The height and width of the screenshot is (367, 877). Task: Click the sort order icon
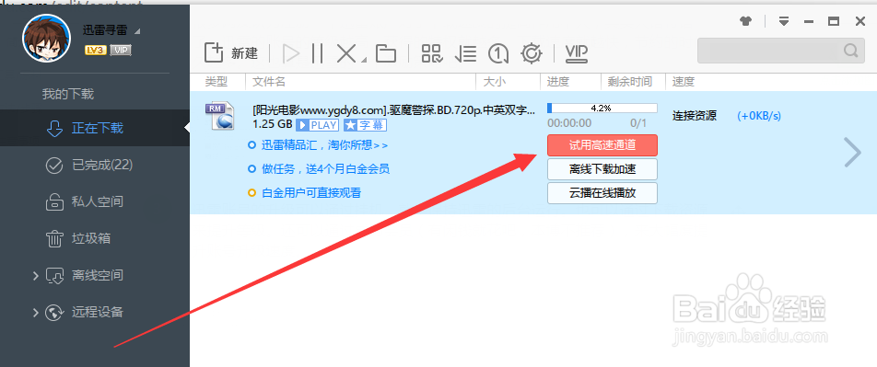[465, 53]
